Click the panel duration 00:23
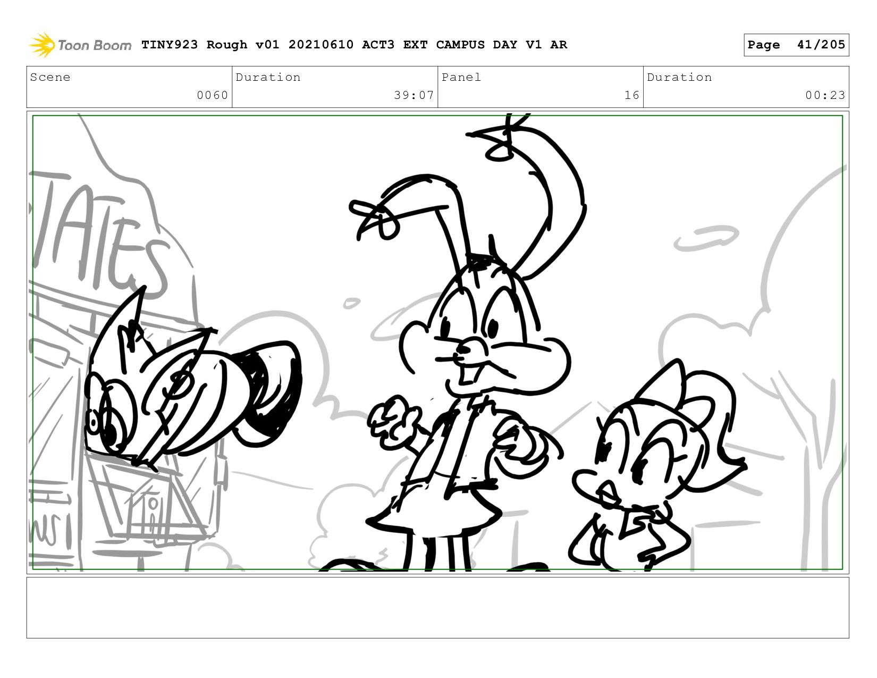Image resolution: width=877 pixels, height=678 pixels. [825, 95]
